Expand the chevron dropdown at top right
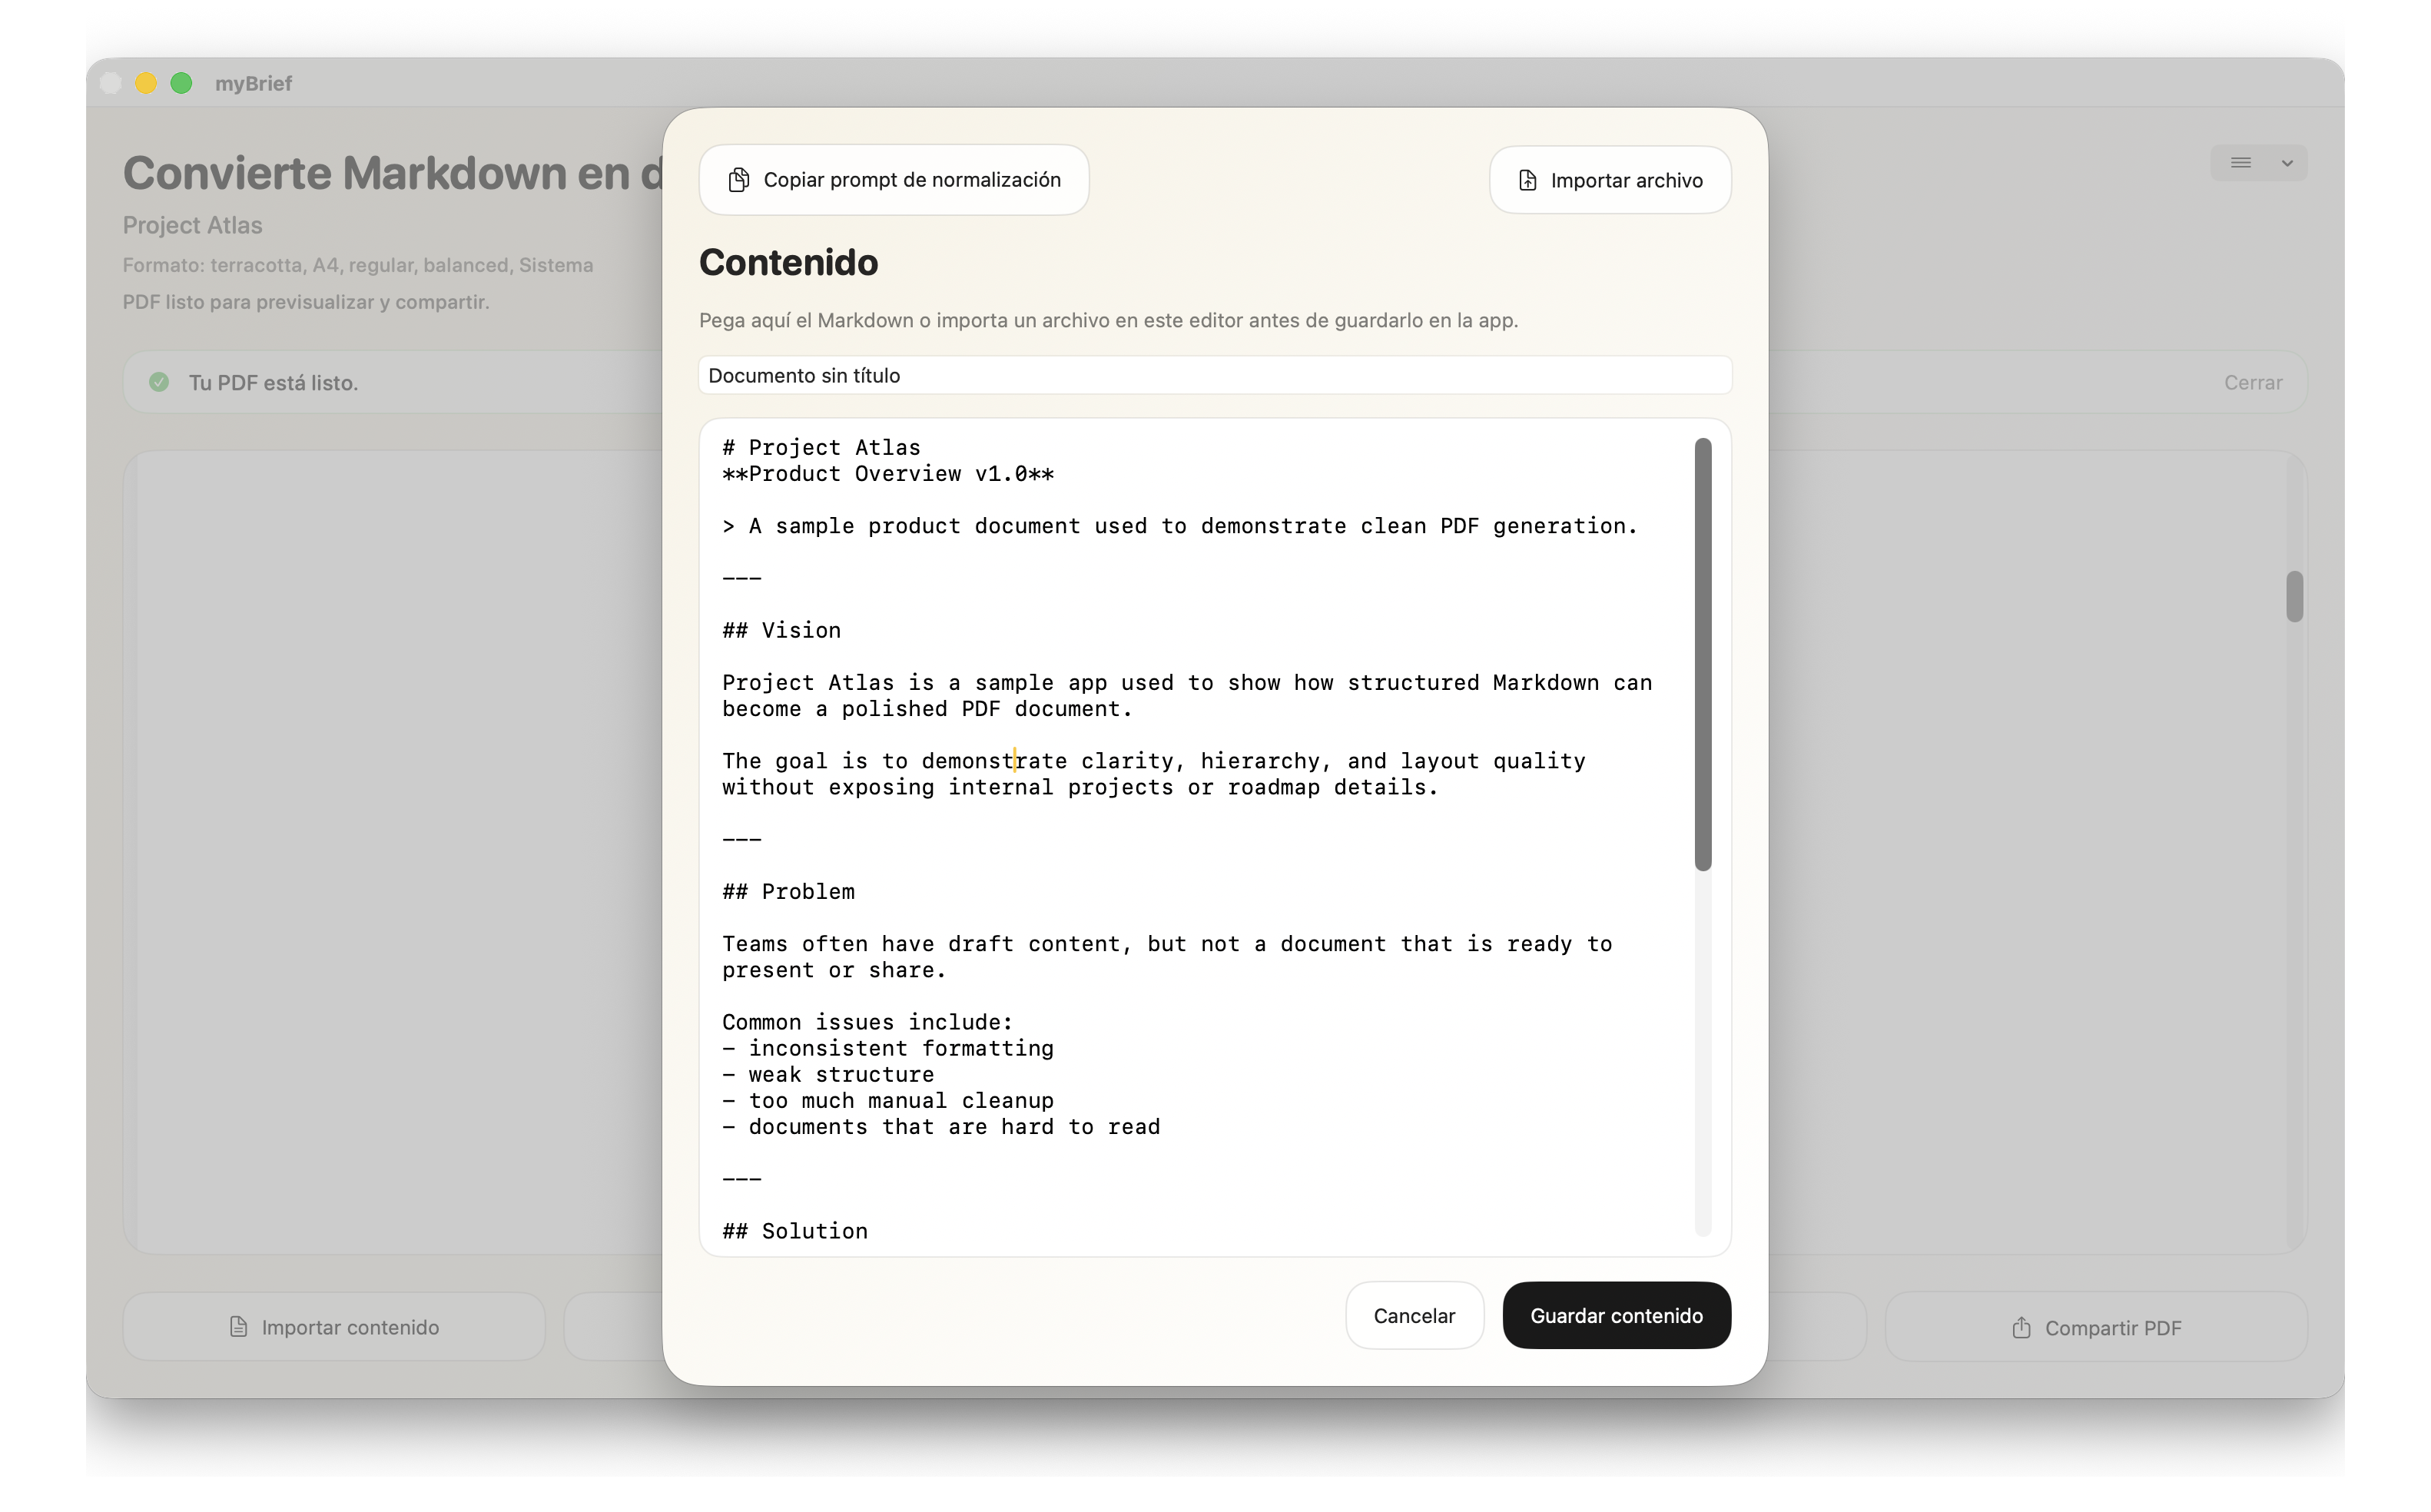 coord(2287,163)
